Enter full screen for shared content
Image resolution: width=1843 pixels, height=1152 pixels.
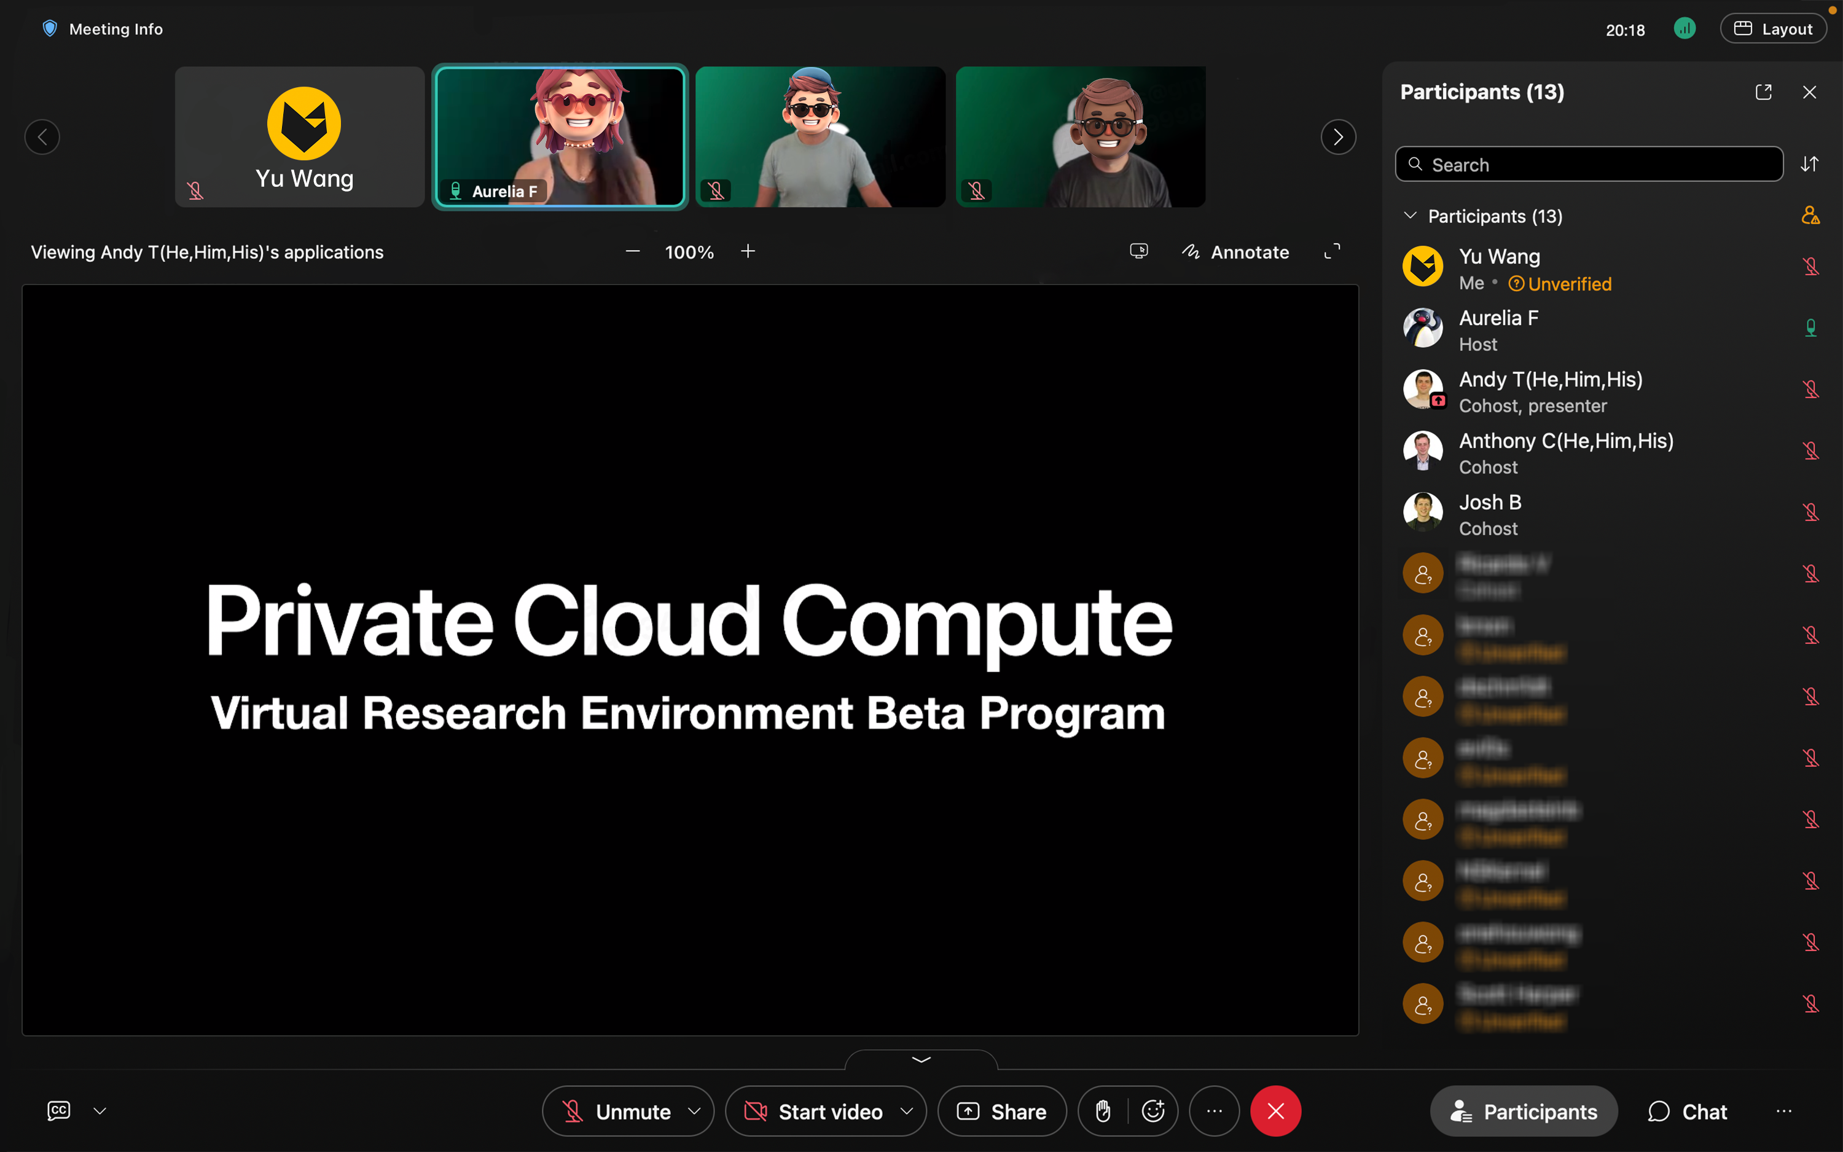point(1332,251)
